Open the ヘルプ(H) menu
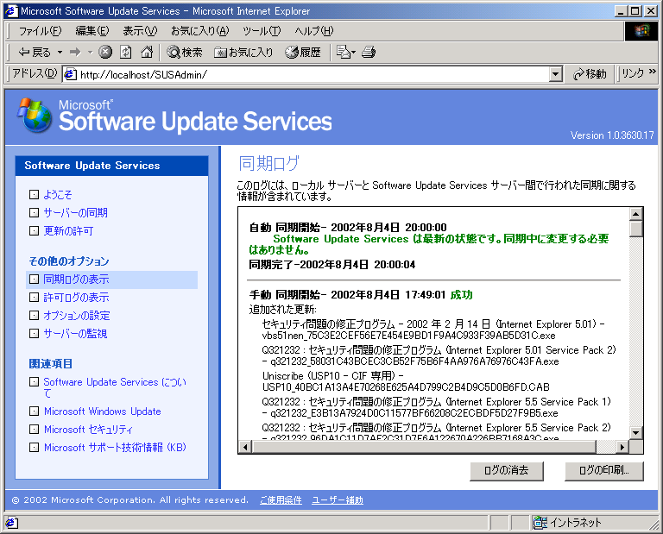 [313, 31]
